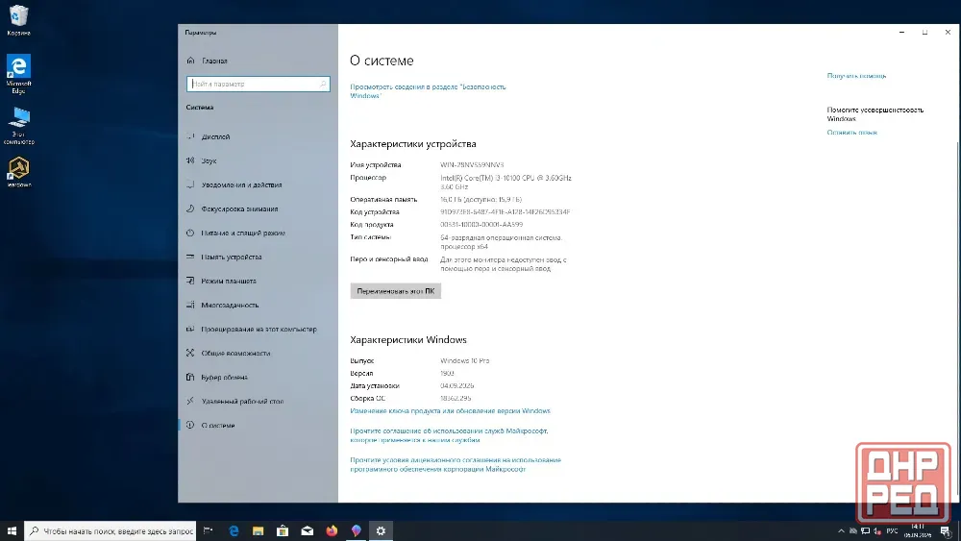
Task: Open the notification center icon
Action: tap(946, 531)
